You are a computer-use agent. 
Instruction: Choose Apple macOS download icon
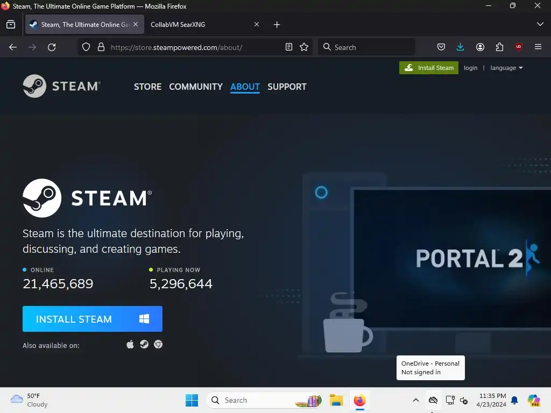(130, 345)
